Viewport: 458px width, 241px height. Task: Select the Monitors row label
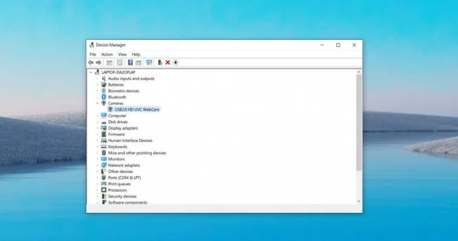[116, 159]
